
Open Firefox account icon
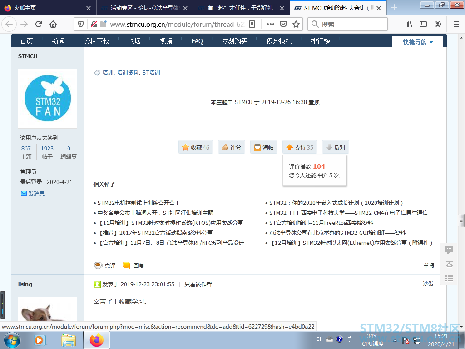(438, 24)
